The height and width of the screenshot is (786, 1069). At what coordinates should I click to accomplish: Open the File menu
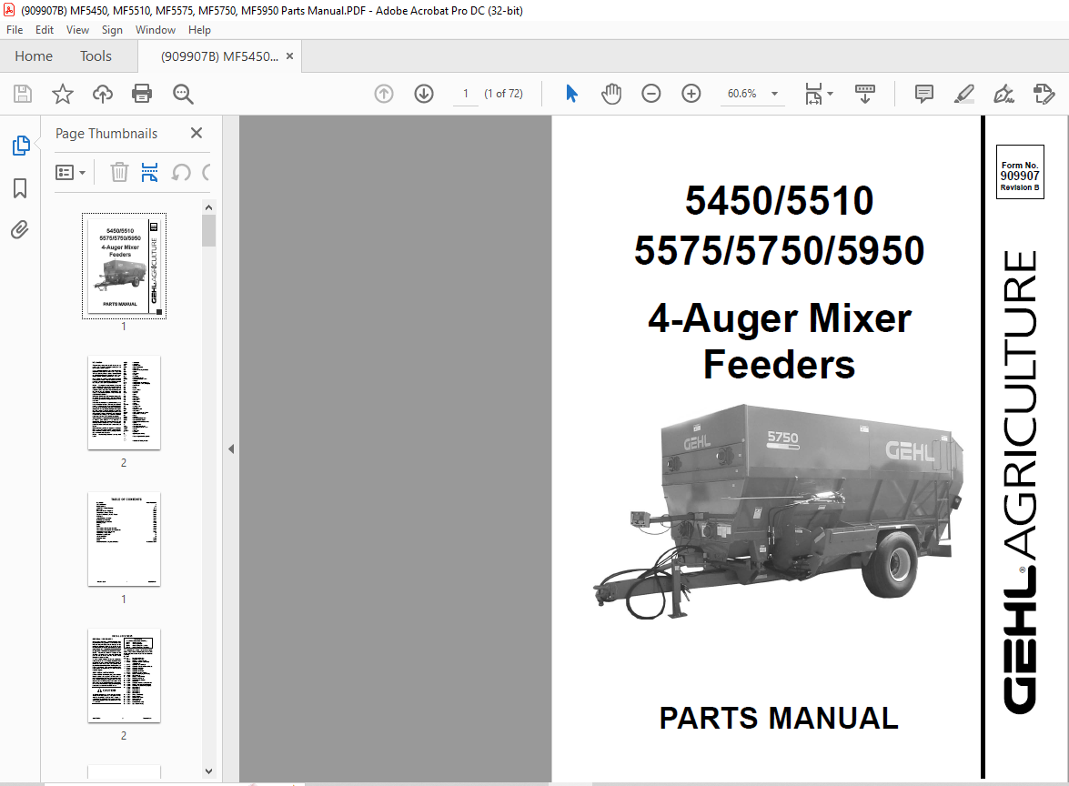click(15, 30)
